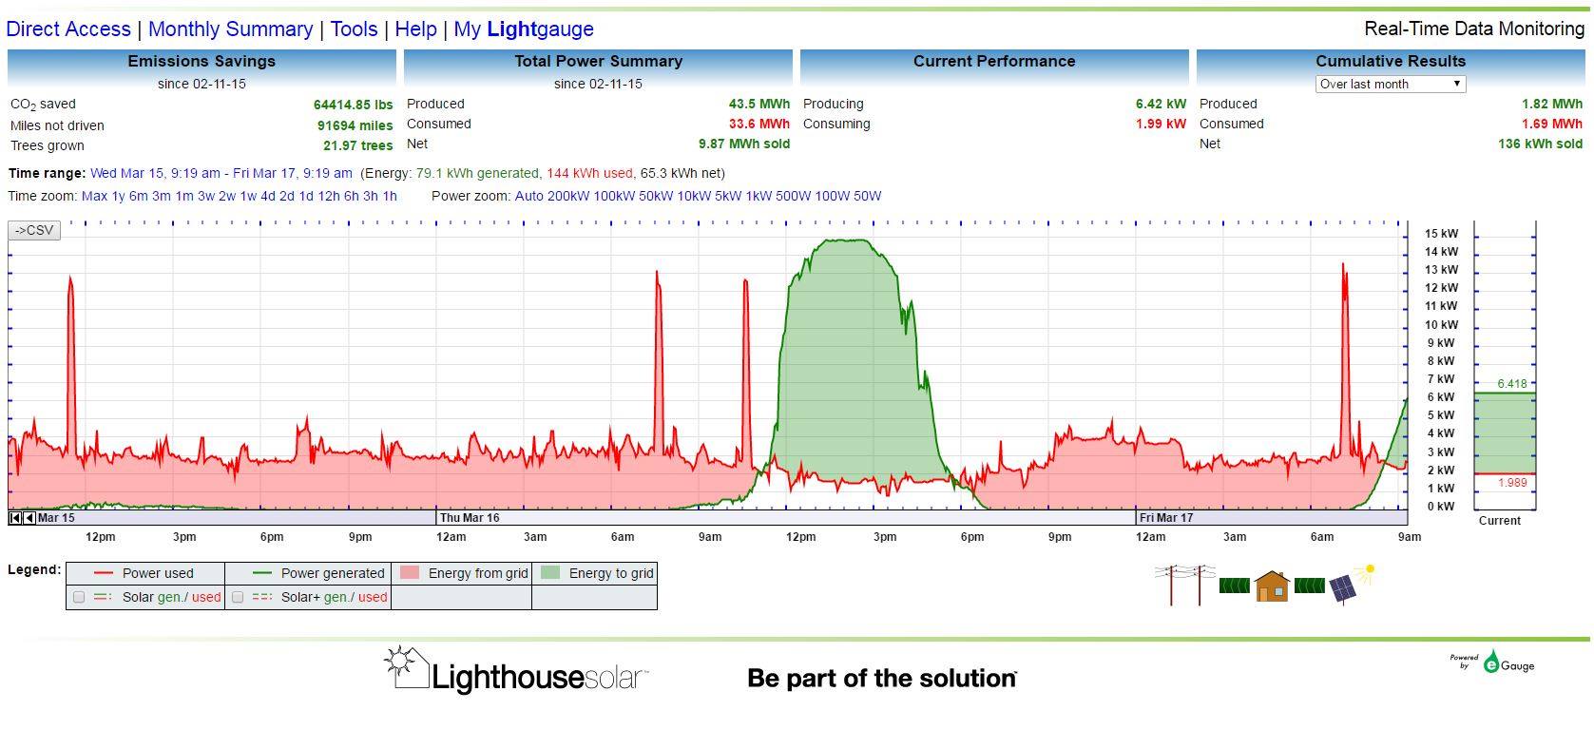
Task: Click the Current power bar gauge
Action: click(x=1504, y=447)
